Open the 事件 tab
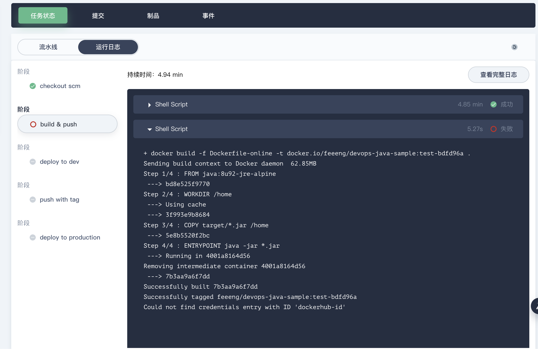Image resolution: width=538 pixels, height=349 pixels. point(208,16)
